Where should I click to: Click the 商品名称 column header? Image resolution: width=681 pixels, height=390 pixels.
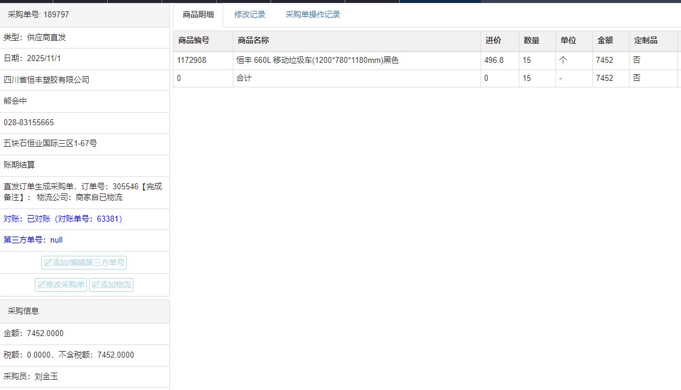tap(253, 41)
